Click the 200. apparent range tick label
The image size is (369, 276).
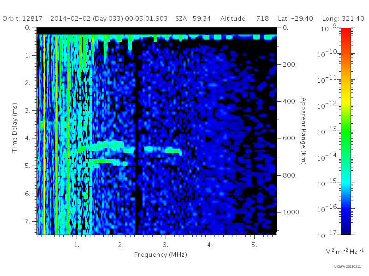pos(290,64)
